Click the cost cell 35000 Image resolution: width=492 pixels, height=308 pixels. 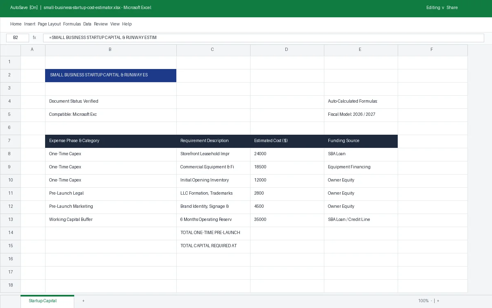287,220
